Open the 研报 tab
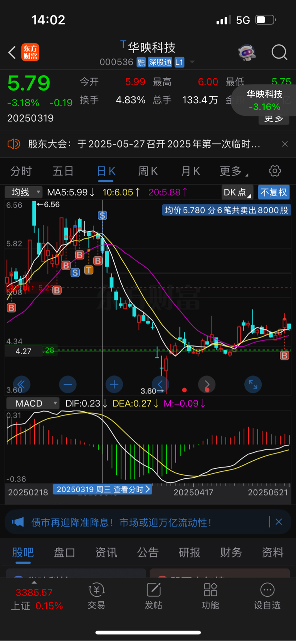Screen dimensions: 296x641 189,552
